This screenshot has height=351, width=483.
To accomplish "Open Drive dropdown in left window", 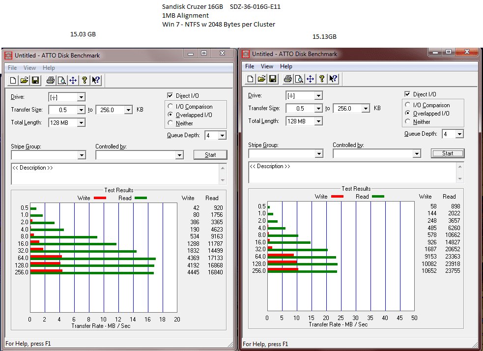I will click(81, 97).
